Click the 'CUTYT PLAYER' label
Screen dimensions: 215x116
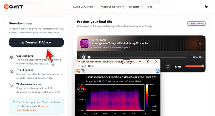pyautogui.click(x=99, y=40)
